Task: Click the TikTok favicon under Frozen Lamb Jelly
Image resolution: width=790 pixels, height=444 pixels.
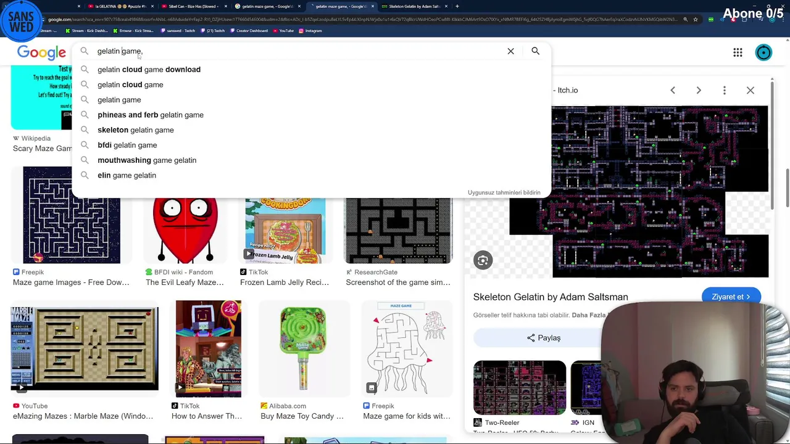Action: pyautogui.click(x=243, y=272)
